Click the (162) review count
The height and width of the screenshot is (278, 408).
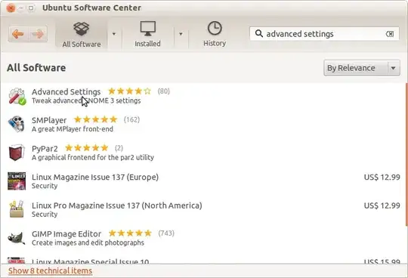point(131,119)
